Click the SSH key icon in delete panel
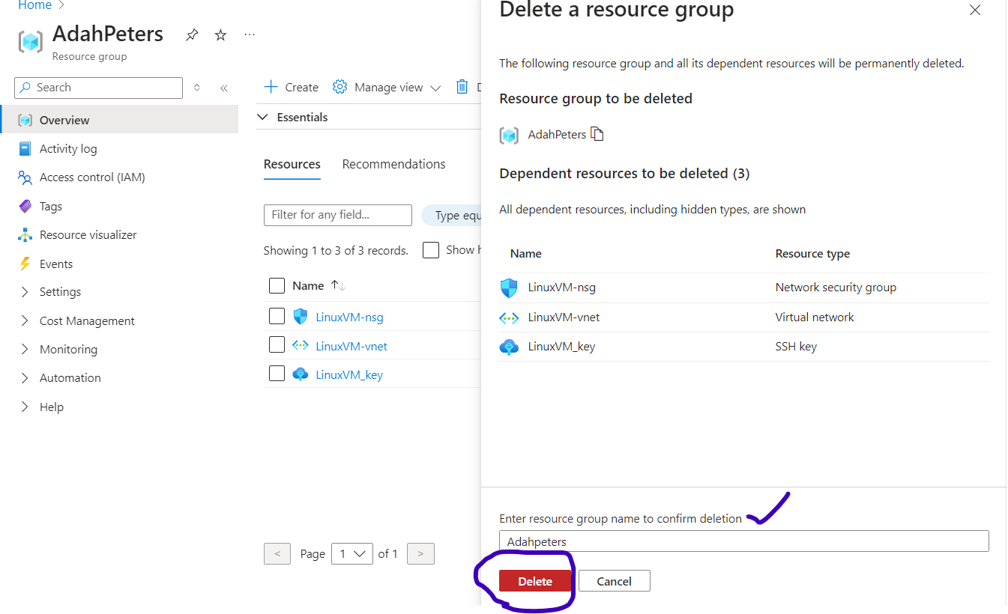 [x=509, y=347]
